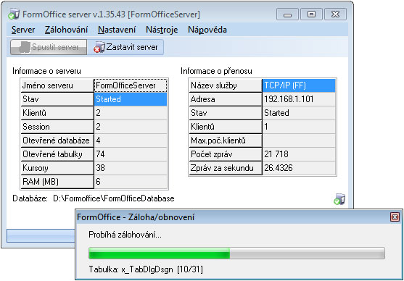Click the value 38 for Kursory
This screenshot has width=404, height=281.
tap(131, 168)
